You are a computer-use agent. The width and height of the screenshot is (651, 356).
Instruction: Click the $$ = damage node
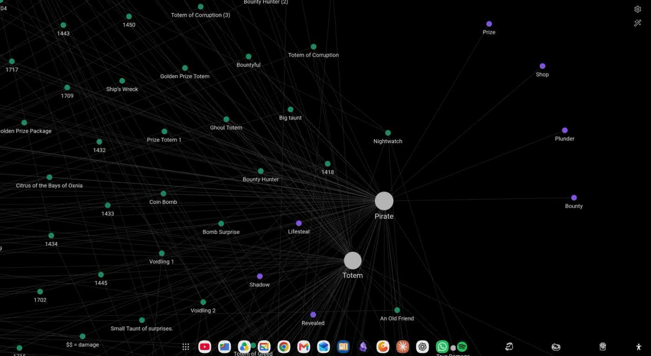[x=82, y=336]
